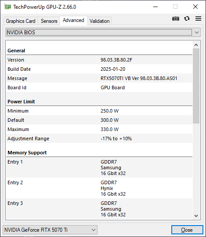Click the scroll down arrow
The width and height of the screenshot is (206, 237).
point(196,216)
